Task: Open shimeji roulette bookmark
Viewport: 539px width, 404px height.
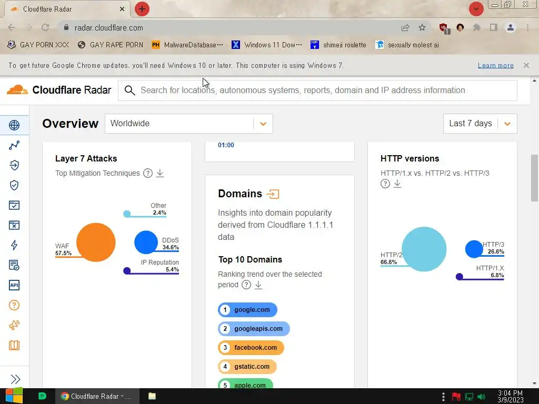Action: pos(338,45)
